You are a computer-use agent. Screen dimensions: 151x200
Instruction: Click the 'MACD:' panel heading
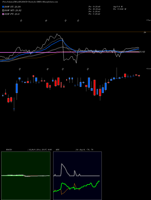pyautogui.click(x=9, y=150)
